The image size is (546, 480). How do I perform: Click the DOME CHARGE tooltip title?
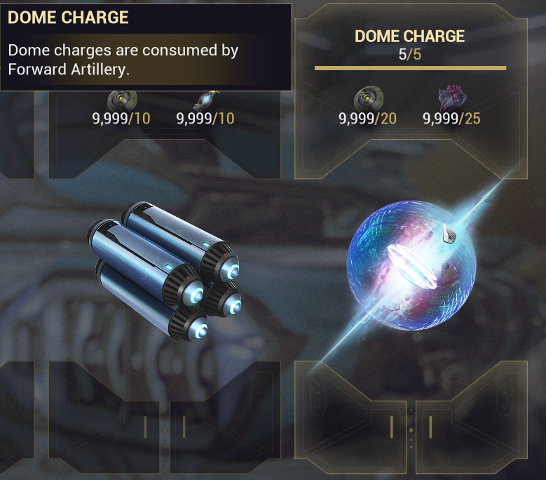pyautogui.click(x=68, y=18)
